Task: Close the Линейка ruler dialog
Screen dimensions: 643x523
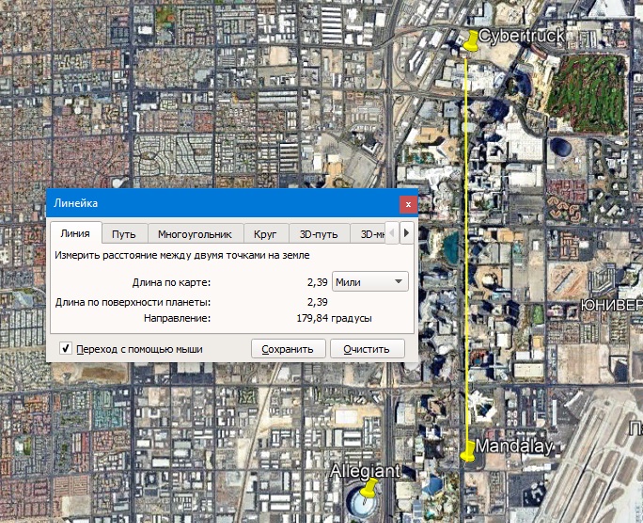Action: [x=408, y=204]
